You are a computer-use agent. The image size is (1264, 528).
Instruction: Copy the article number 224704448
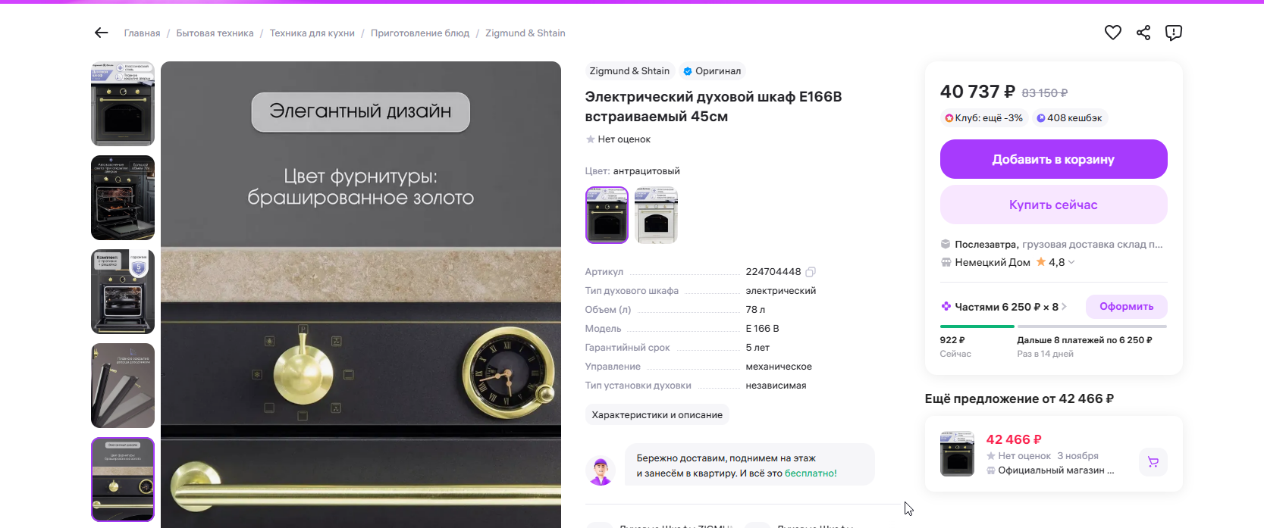(x=811, y=272)
